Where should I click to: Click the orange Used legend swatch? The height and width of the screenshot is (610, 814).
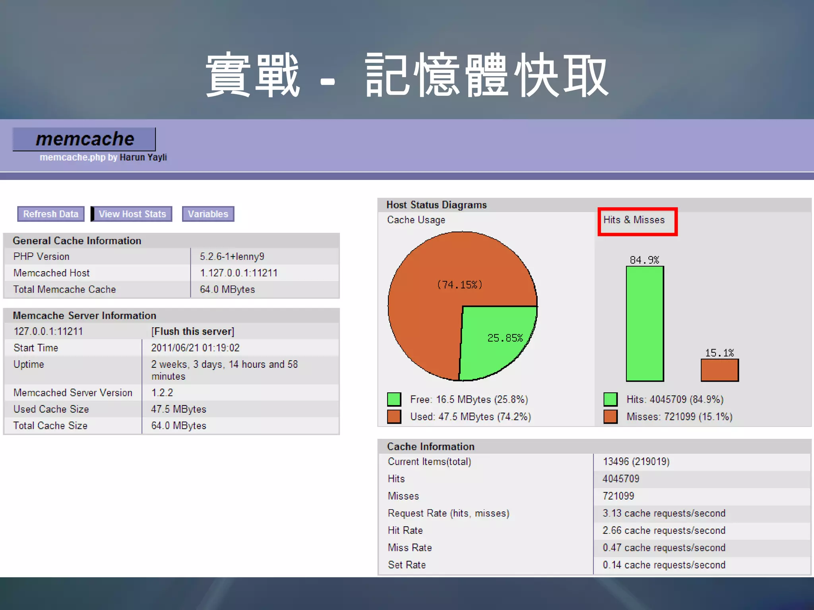394,417
